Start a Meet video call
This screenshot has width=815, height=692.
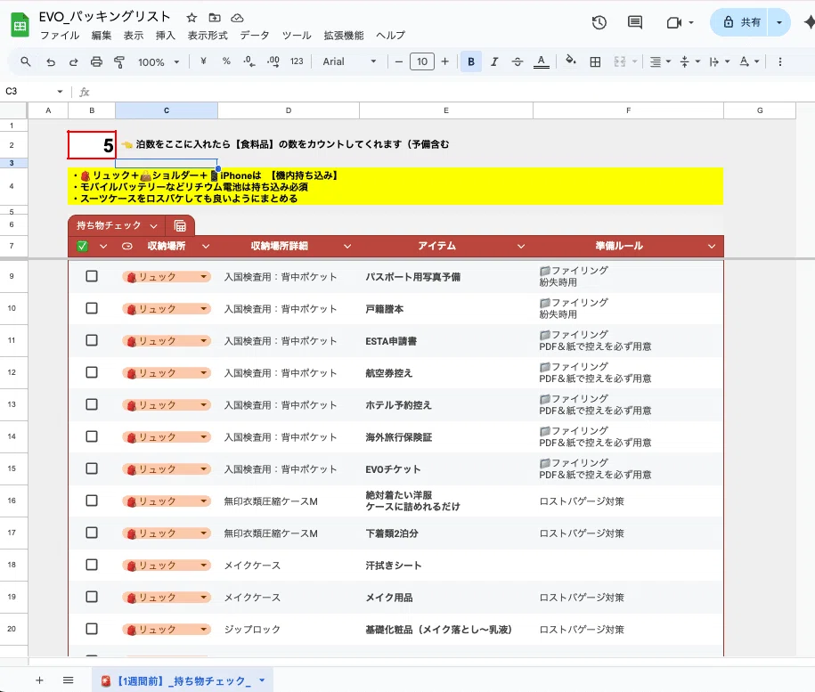click(674, 22)
